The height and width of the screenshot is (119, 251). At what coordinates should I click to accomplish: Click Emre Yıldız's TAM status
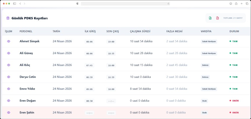coord(233,89)
